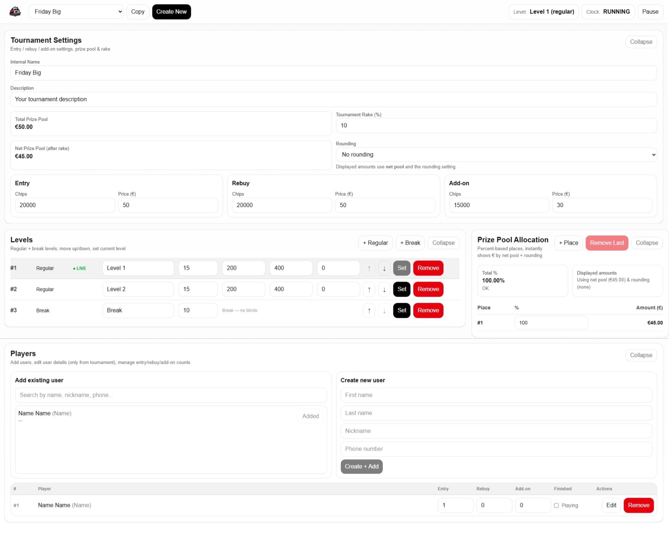Screen dimensions: 669x545
Task: Click the club logo icon
Action: pos(15,11)
